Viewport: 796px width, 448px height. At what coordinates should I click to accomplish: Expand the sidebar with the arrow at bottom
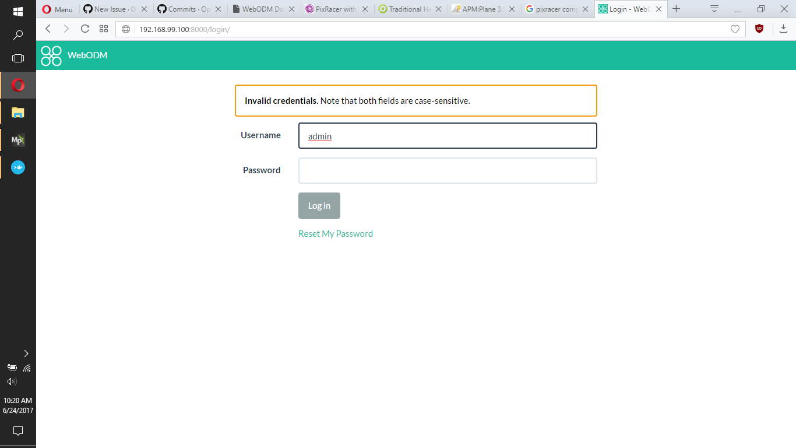(26, 353)
